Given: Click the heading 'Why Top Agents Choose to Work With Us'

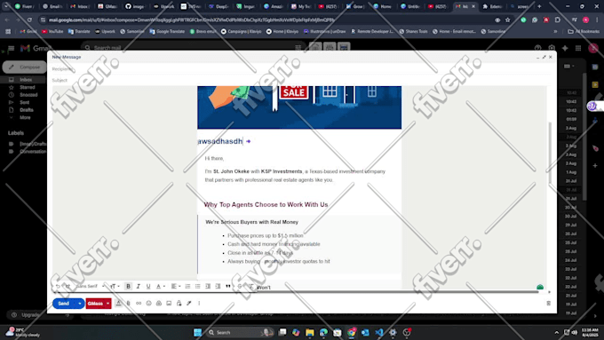Looking at the screenshot, I should click(x=266, y=204).
